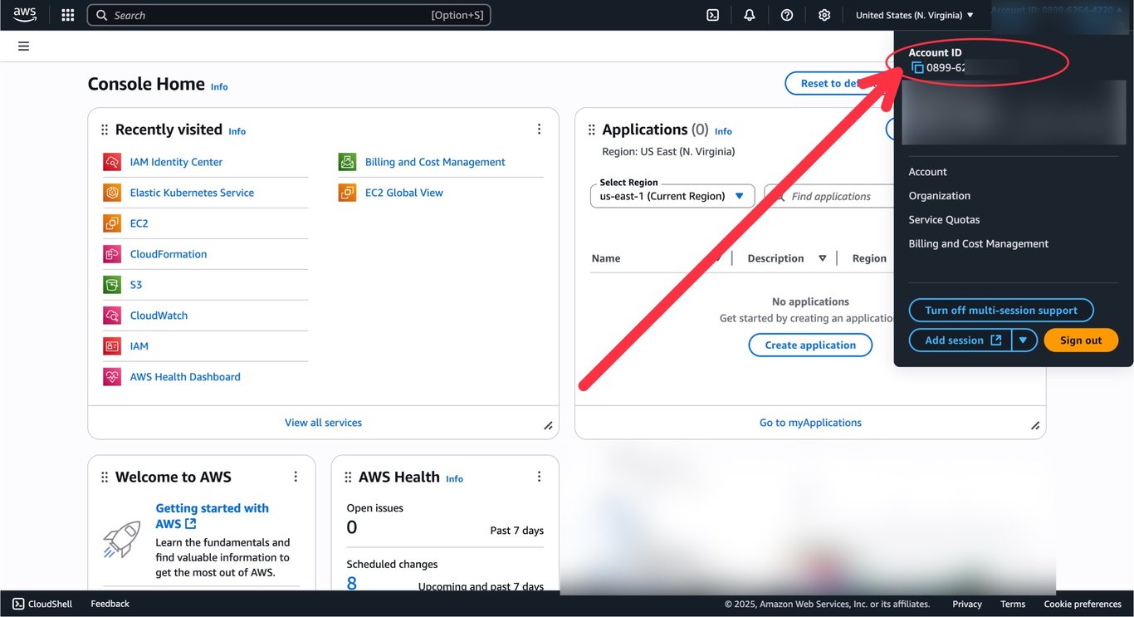The width and height of the screenshot is (1134, 617).
Task: Open the View all services link
Action: 323,423
